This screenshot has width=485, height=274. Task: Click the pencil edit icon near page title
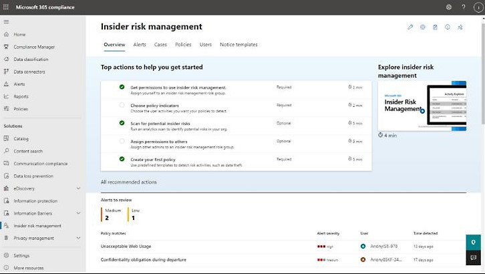[x=410, y=27]
